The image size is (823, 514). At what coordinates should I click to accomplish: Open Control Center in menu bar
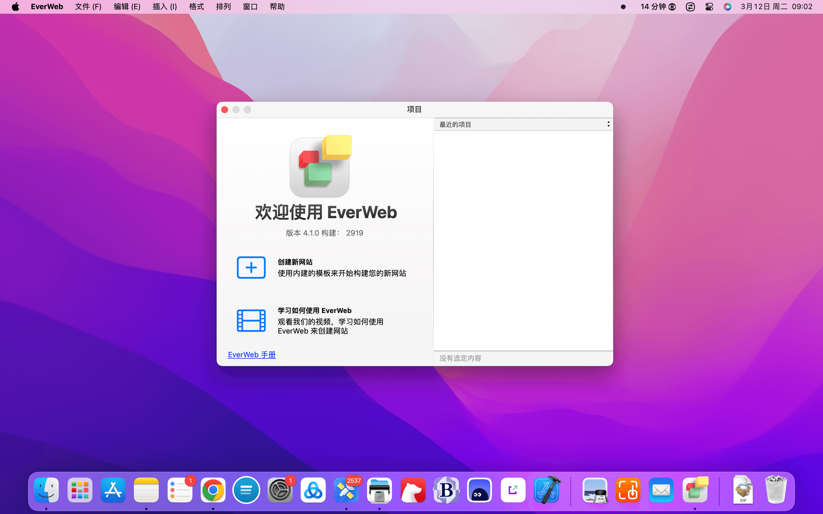pos(709,7)
